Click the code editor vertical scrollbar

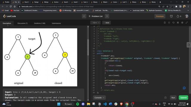click(190, 60)
